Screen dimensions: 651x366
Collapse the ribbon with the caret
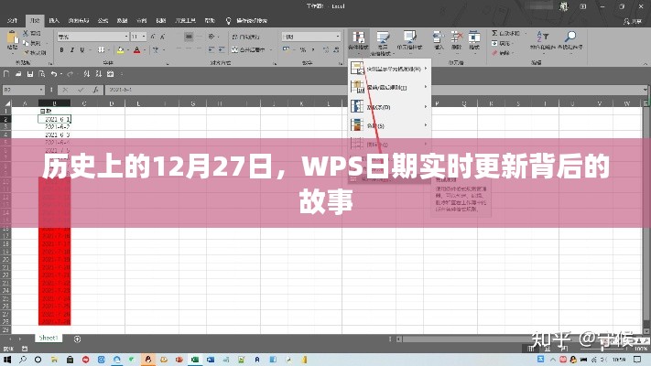tap(646, 63)
